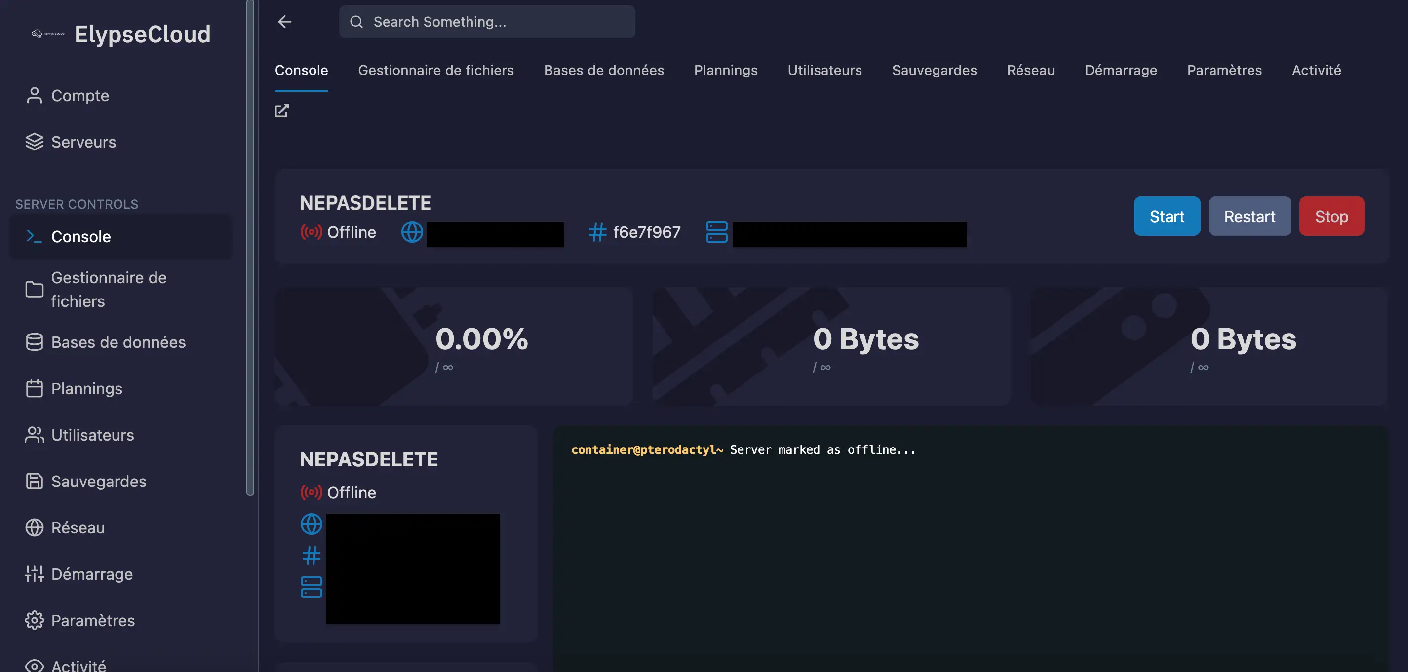Click the ElypseCloud brand name
The height and width of the screenshot is (672, 1408).
click(143, 34)
